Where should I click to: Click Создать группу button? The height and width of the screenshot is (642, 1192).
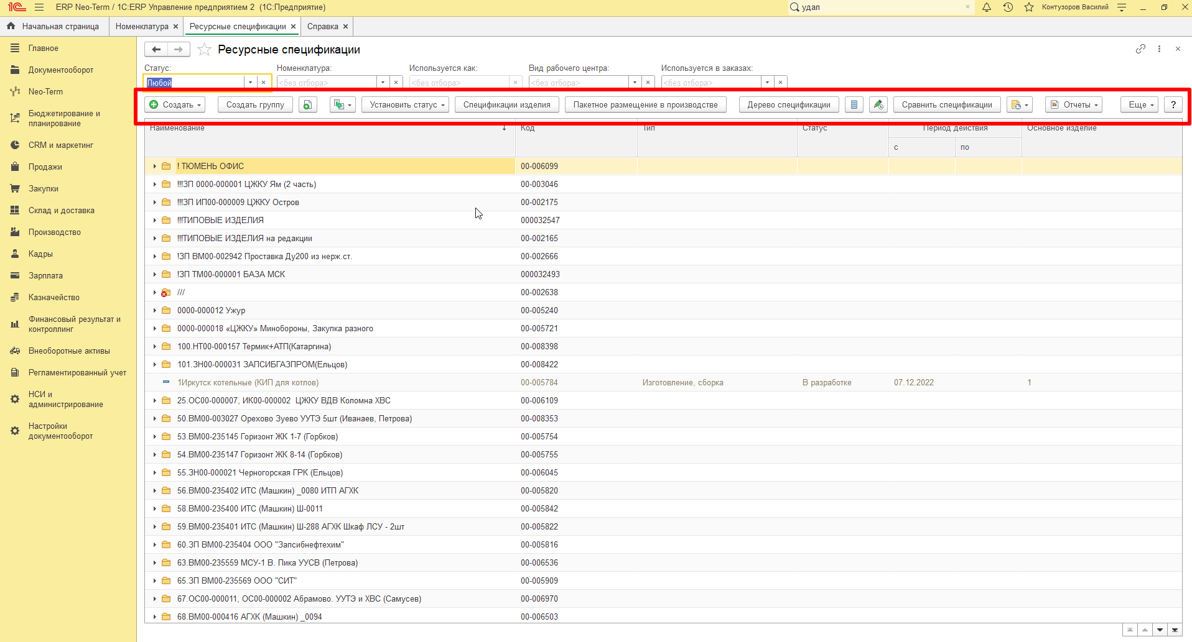tap(255, 105)
